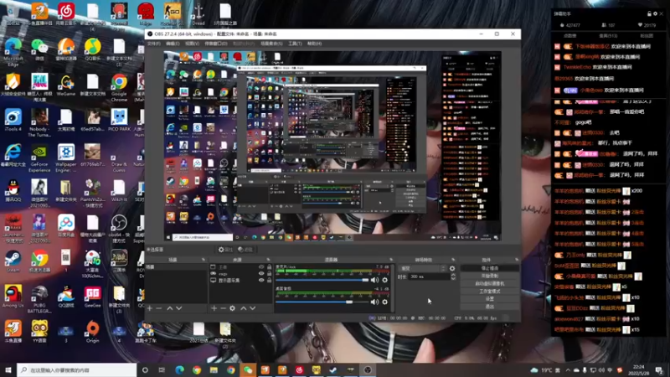The height and width of the screenshot is (377, 670).
Task: Open the 视图(V) menu in OBS
Action: [x=192, y=44]
